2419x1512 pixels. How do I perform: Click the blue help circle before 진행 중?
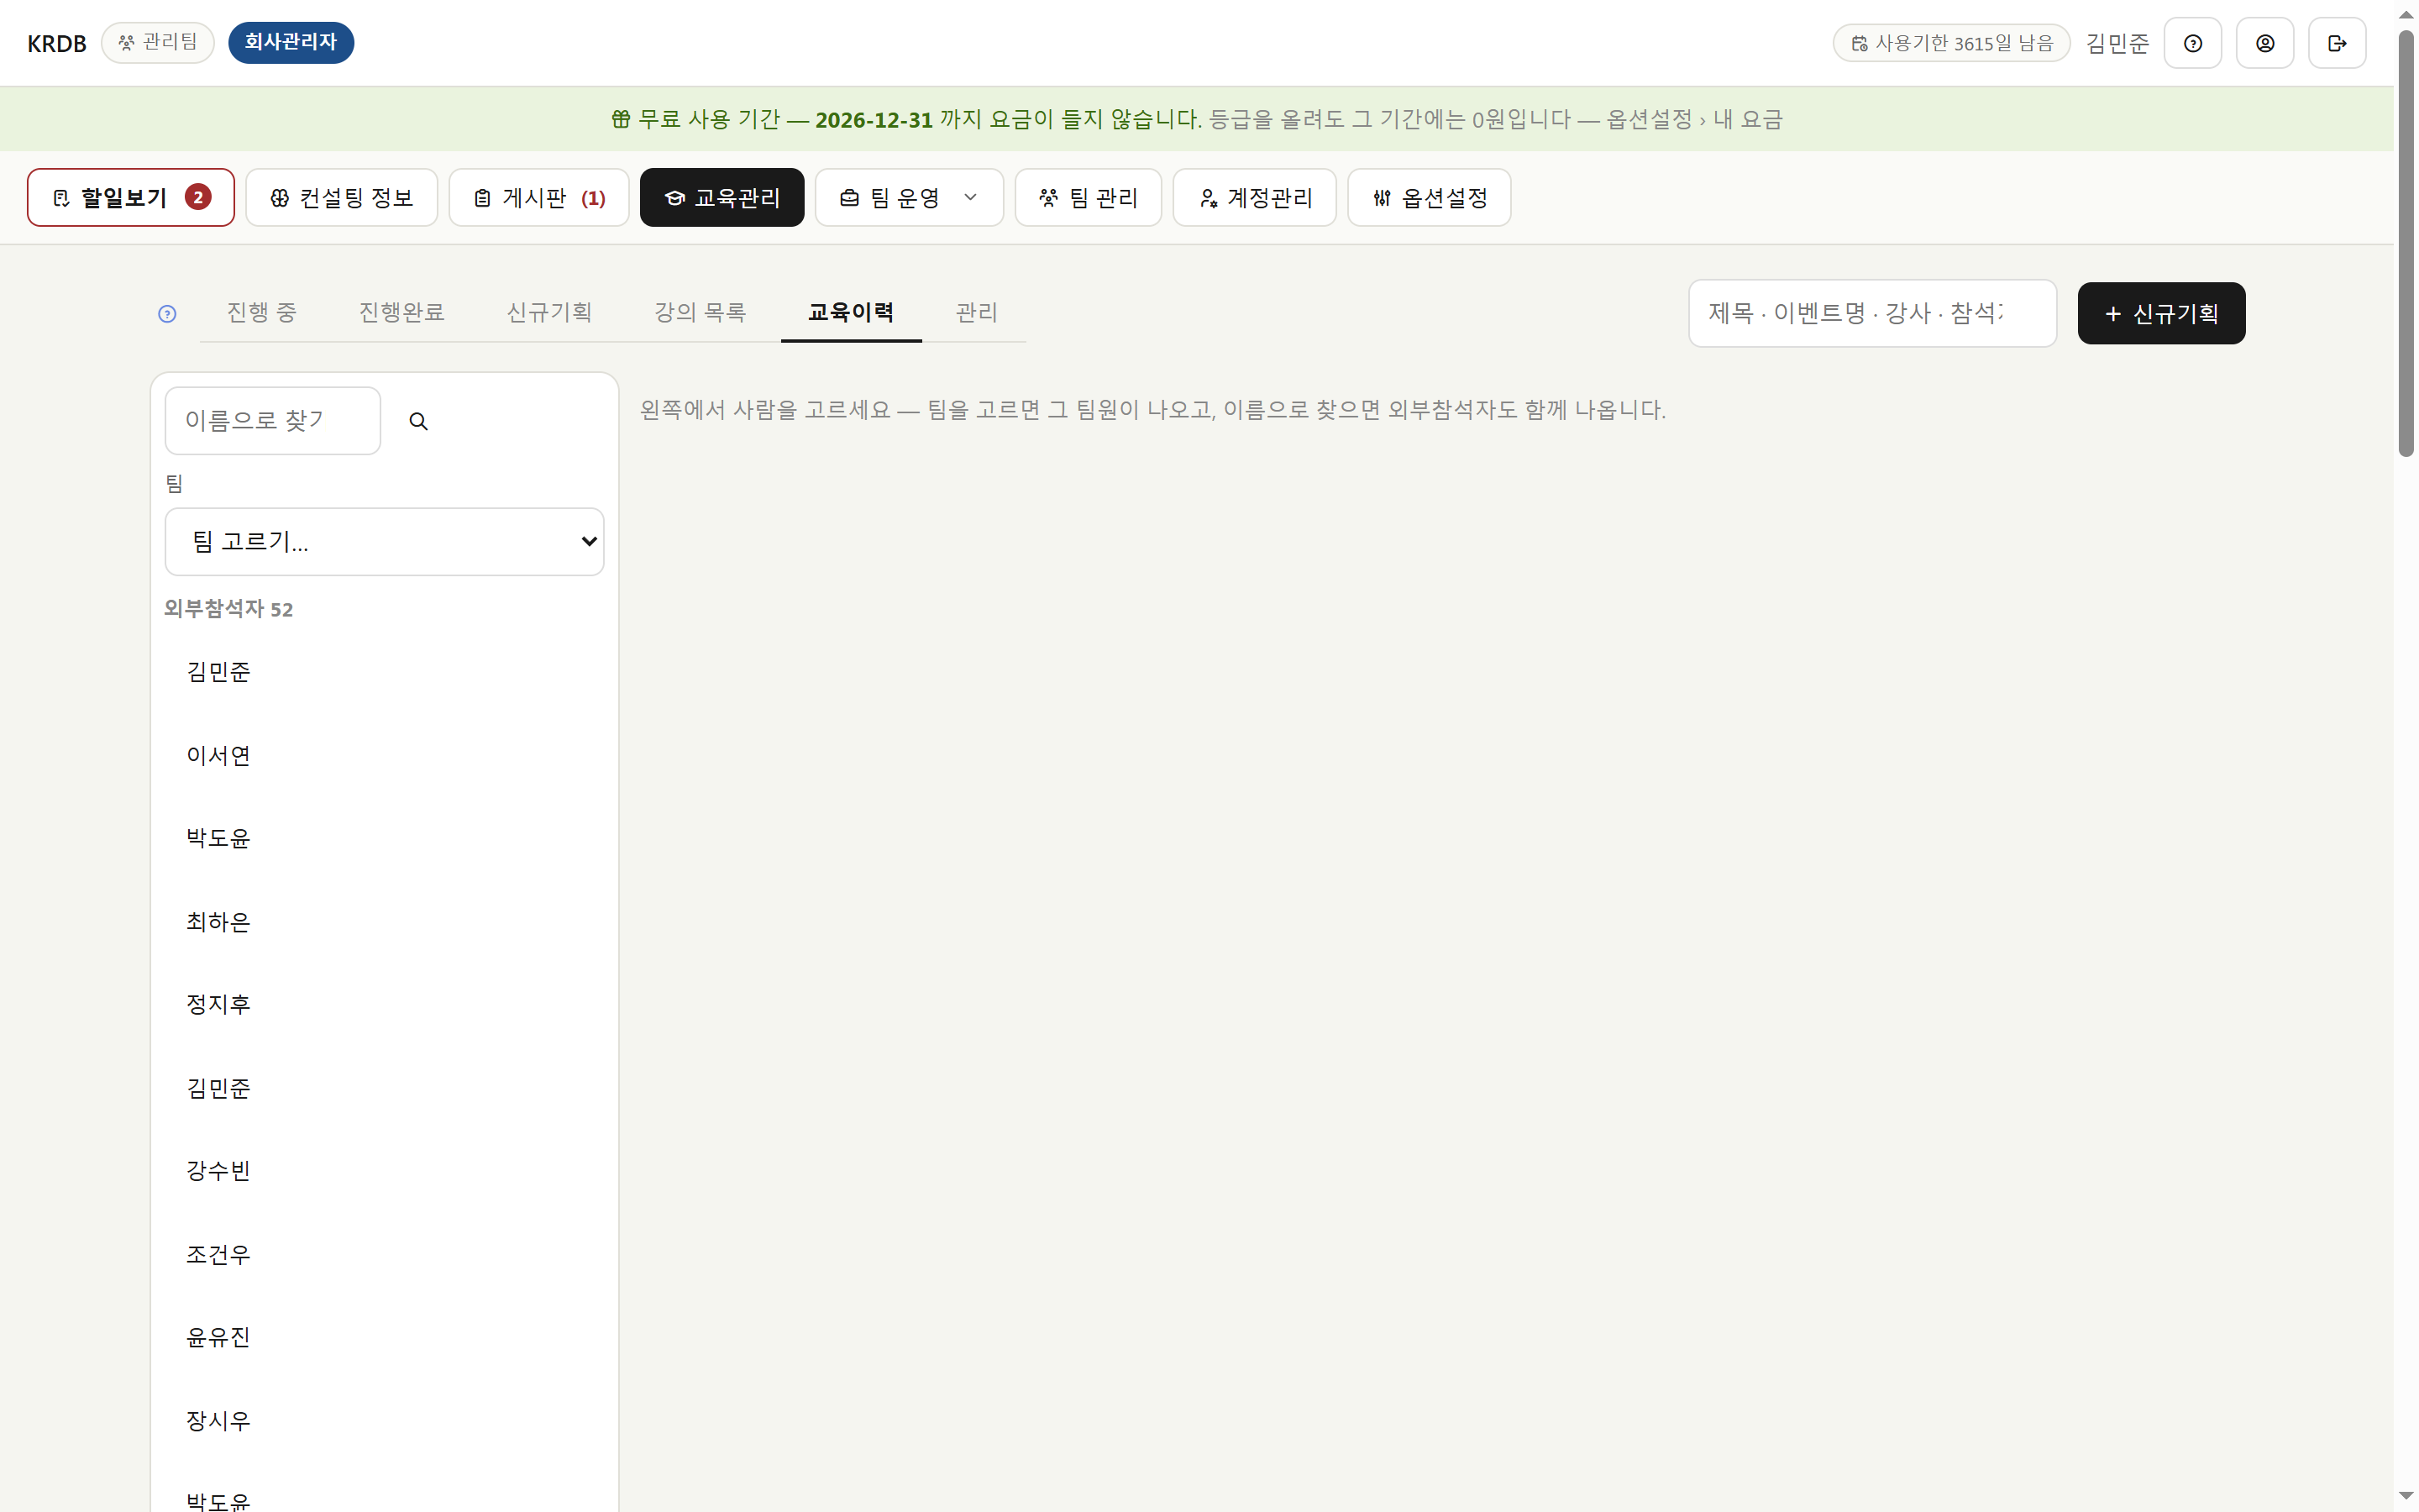click(167, 314)
